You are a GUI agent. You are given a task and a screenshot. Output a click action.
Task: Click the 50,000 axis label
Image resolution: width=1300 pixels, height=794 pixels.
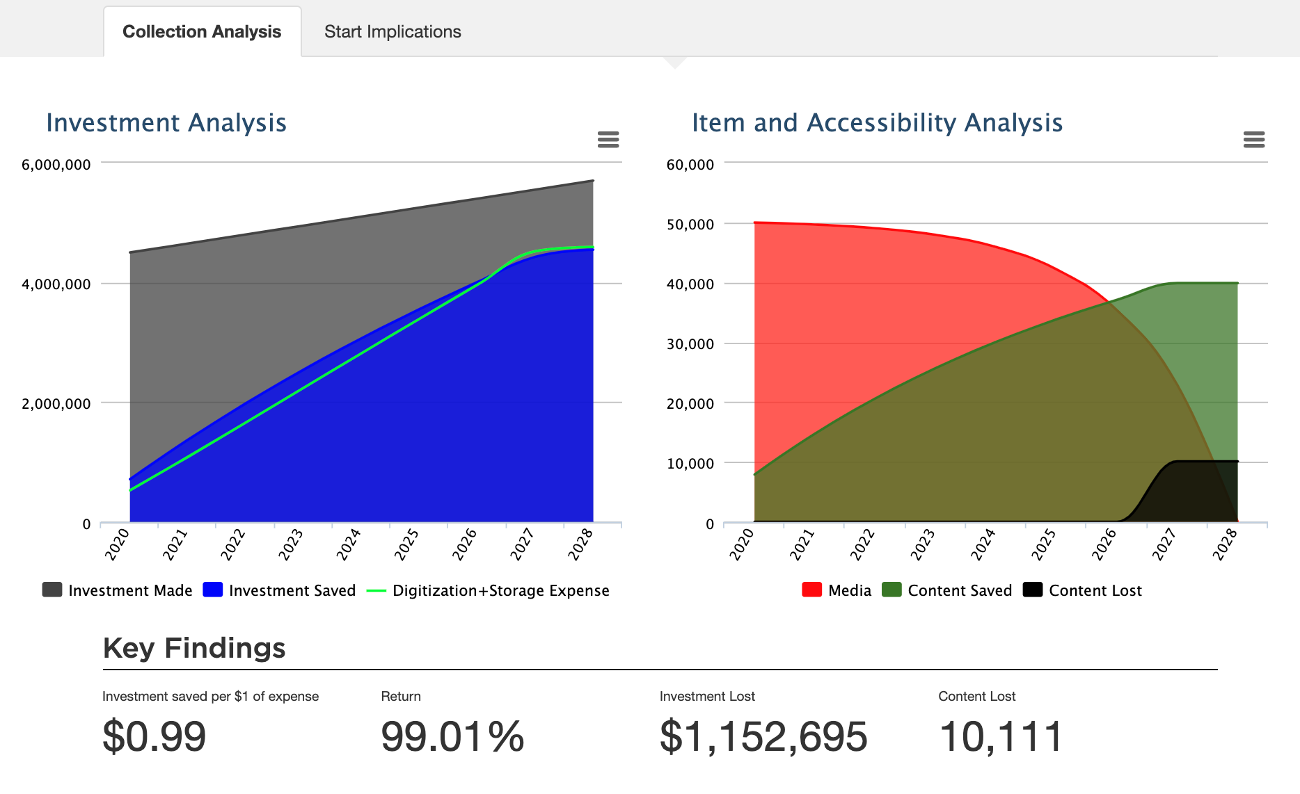(x=690, y=225)
